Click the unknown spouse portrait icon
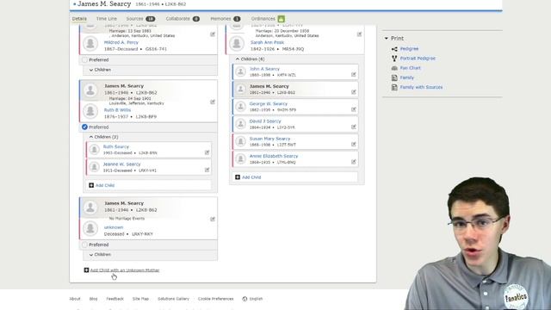The width and height of the screenshot is (551, 310). point(90,228)
